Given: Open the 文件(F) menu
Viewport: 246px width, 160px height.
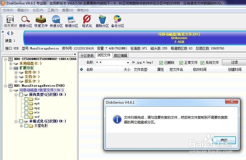Looking at the screenshot, I should pyautogui.click(x=8, y=10).
